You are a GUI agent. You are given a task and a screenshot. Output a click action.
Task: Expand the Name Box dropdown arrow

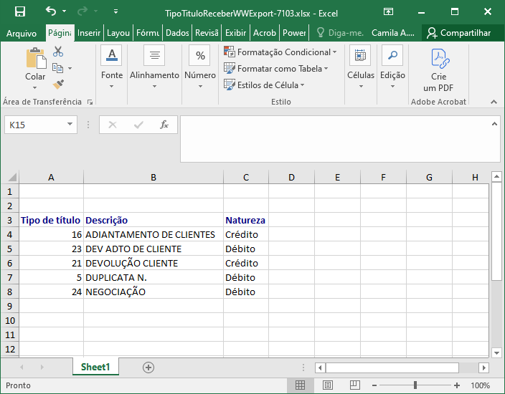pyautogui.click(x=70, y=124)
